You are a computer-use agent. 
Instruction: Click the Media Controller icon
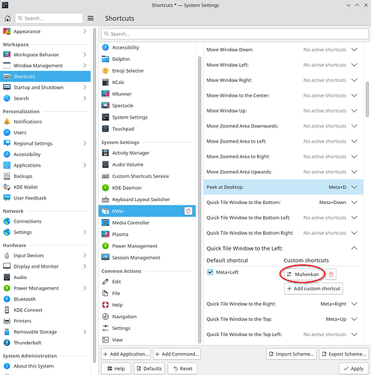(x=106, y=223)
